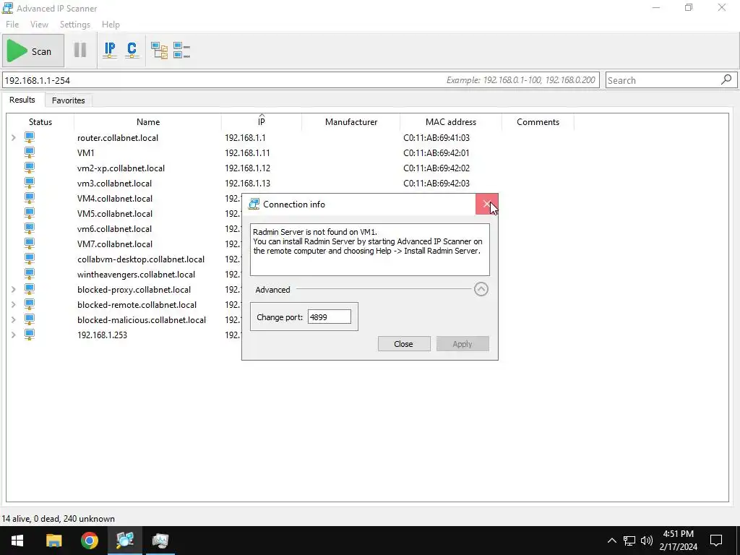Expand the 192.168.1.253 row

[14, 335]
